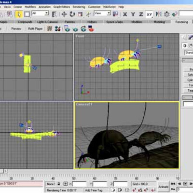Click the Select Object arrow tool
The height and width of the screenshot is (193, 193).
(19, 14)
